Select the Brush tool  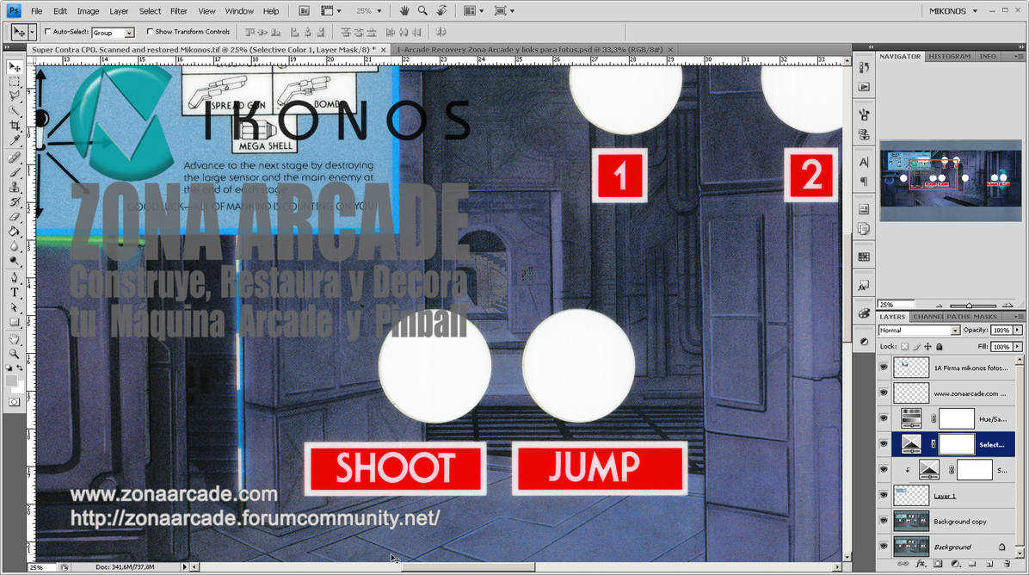14,172
